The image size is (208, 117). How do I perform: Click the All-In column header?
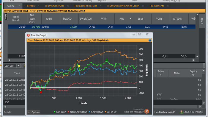177,73
